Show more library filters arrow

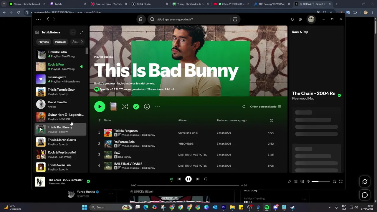click(82, 42)
